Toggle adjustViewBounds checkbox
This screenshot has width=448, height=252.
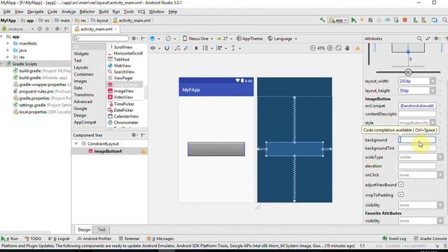coord(401,185)
